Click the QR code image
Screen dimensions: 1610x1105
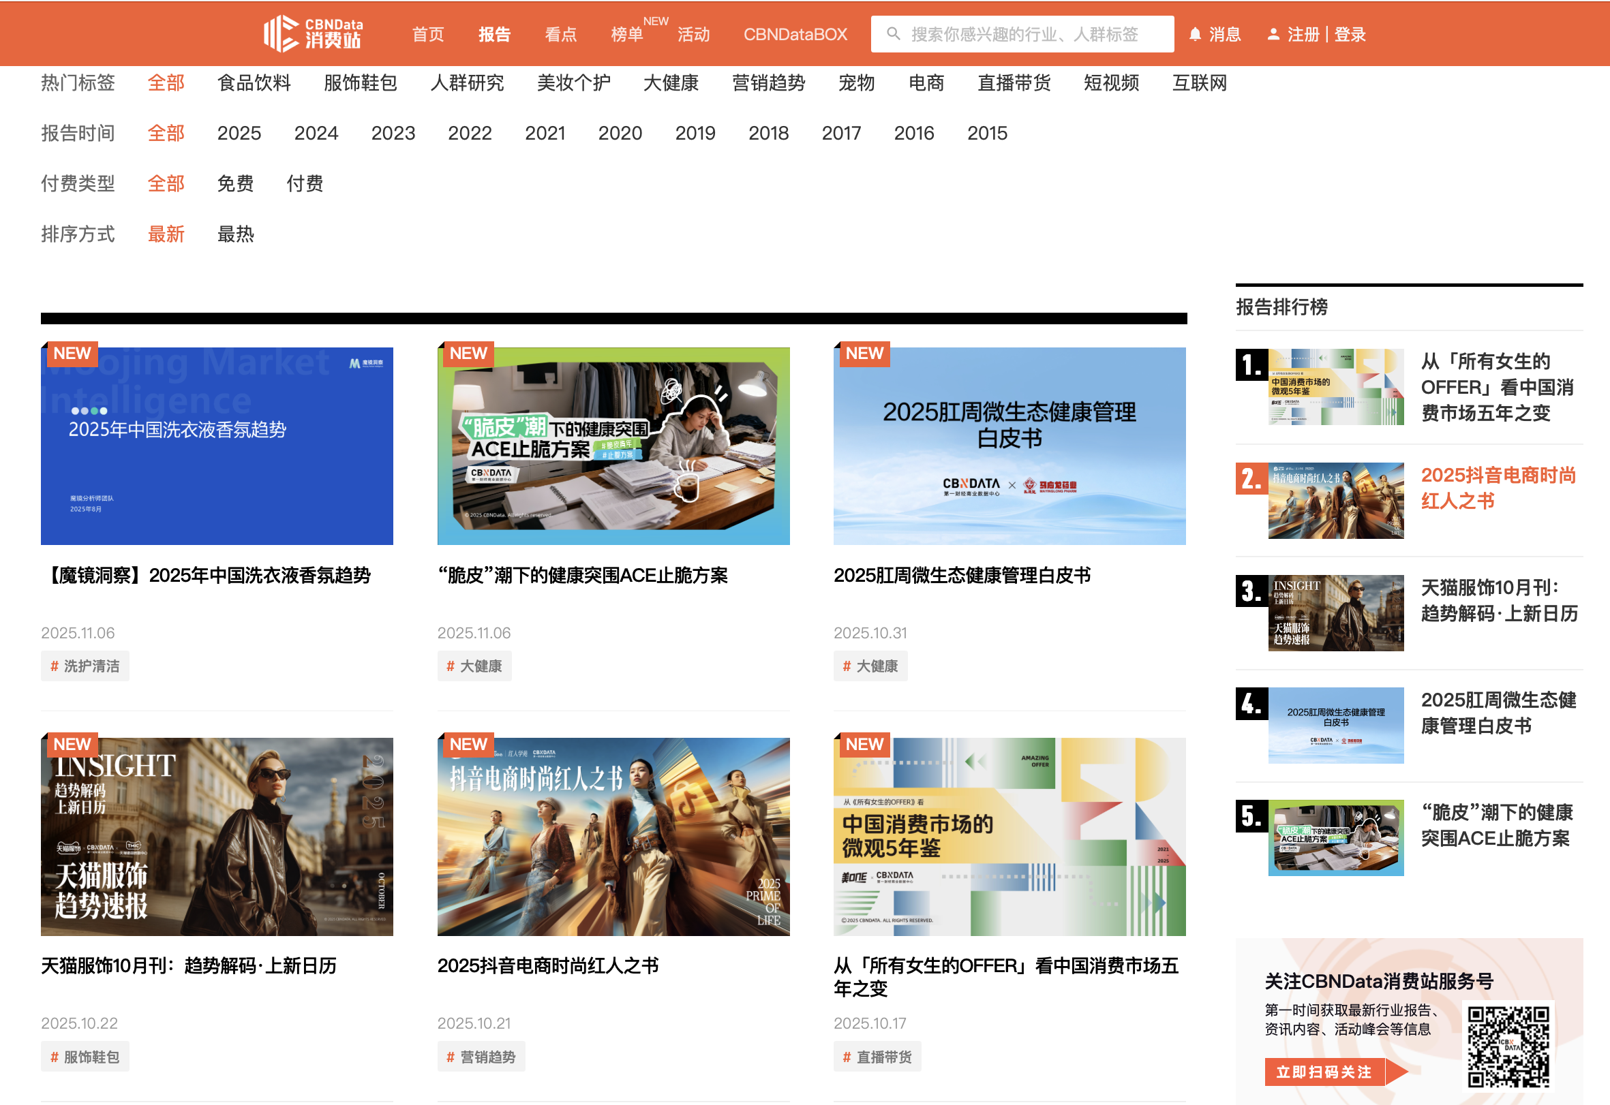coord(1508,1047)
